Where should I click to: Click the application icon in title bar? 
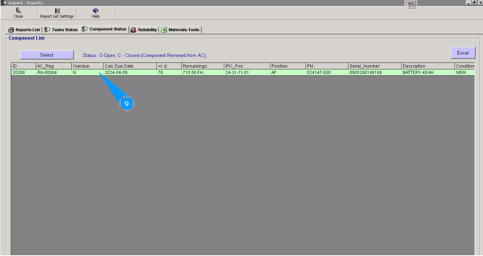tap(4, 3)
